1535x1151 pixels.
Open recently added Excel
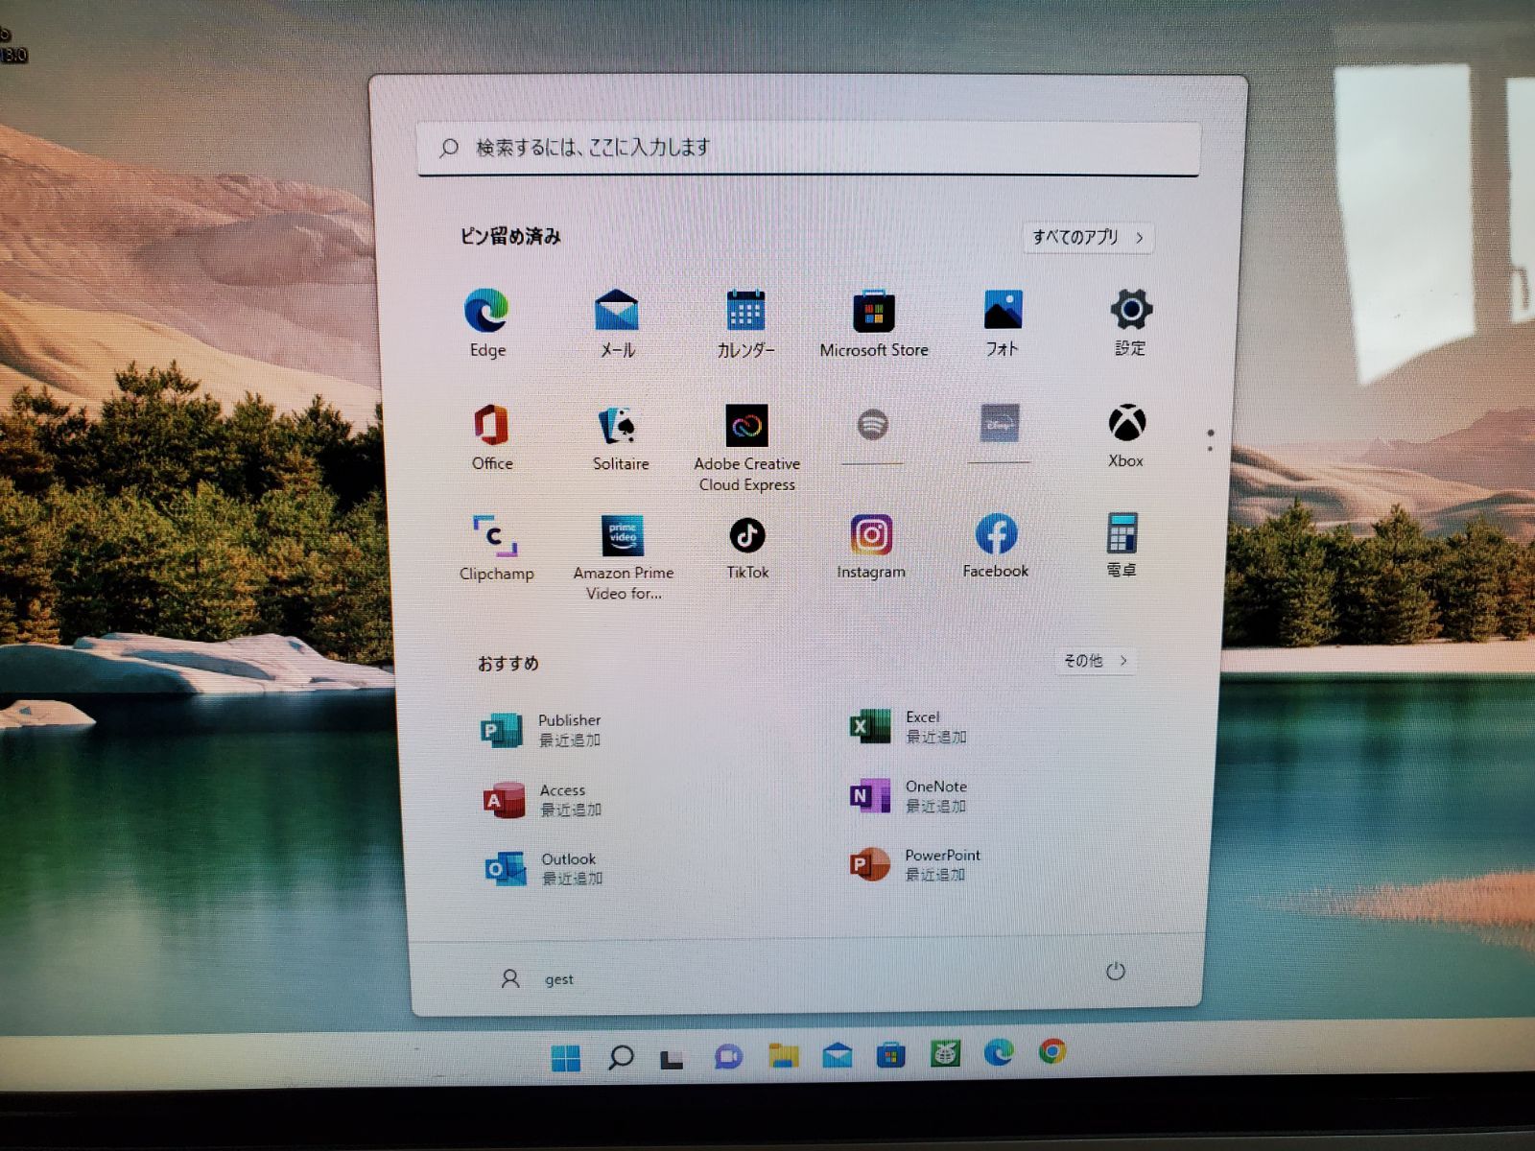909,727
